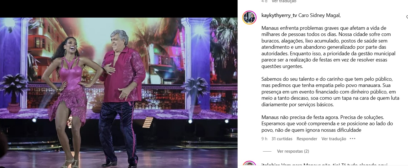Click the 4 d timestamp at top

pyautogui.click(x=264, y=1)
